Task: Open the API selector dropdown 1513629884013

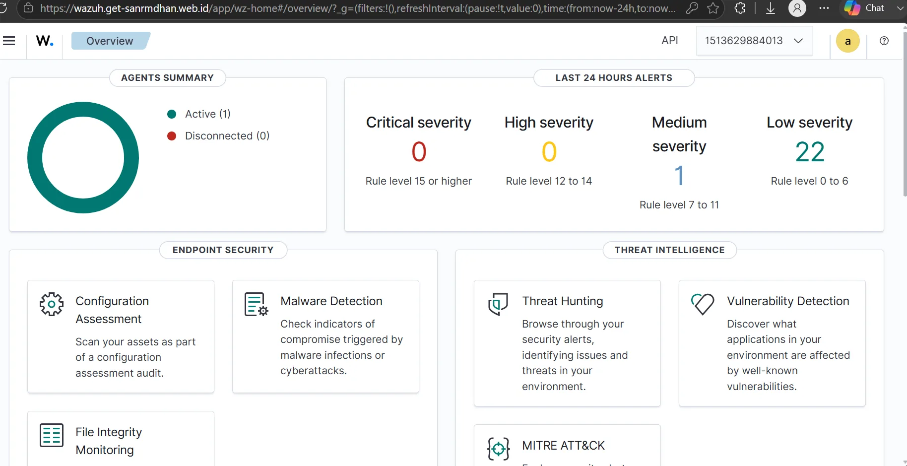Action: tap(754, 41)
